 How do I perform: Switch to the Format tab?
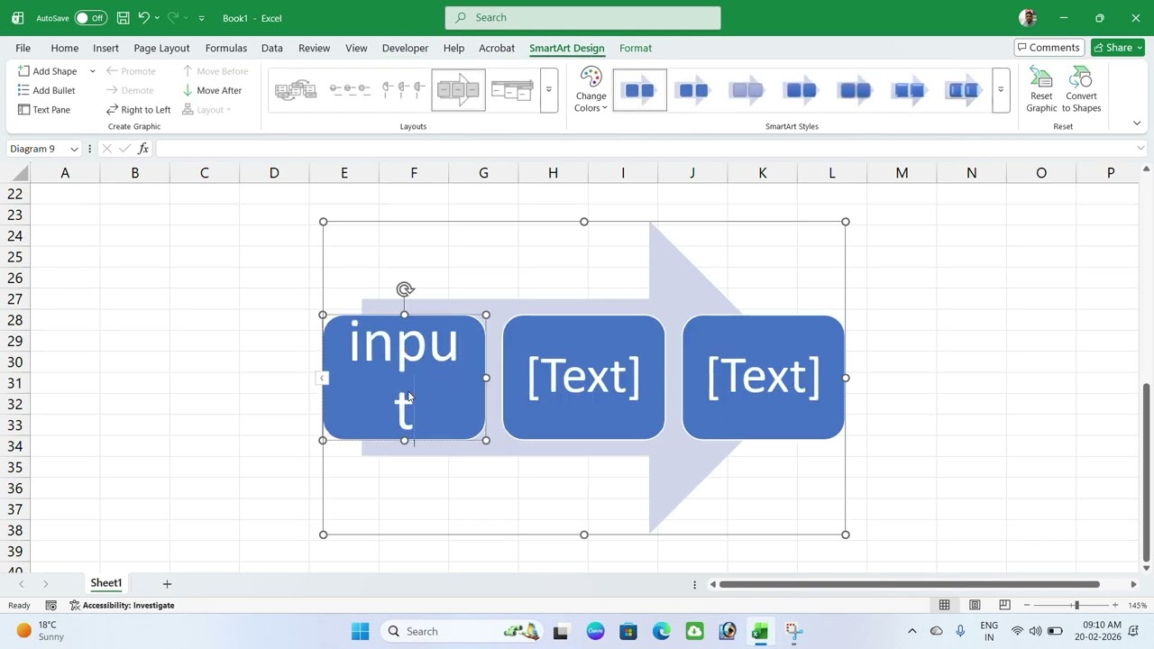click(636, 48)
